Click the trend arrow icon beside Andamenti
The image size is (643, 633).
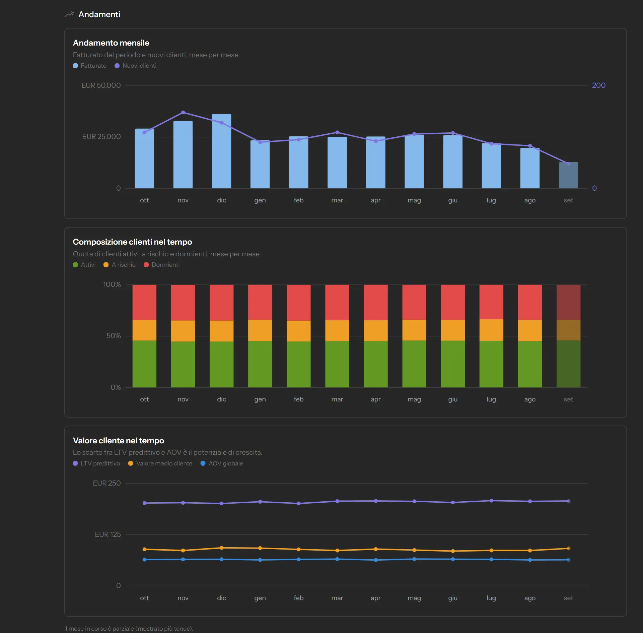tap(69, 14)
